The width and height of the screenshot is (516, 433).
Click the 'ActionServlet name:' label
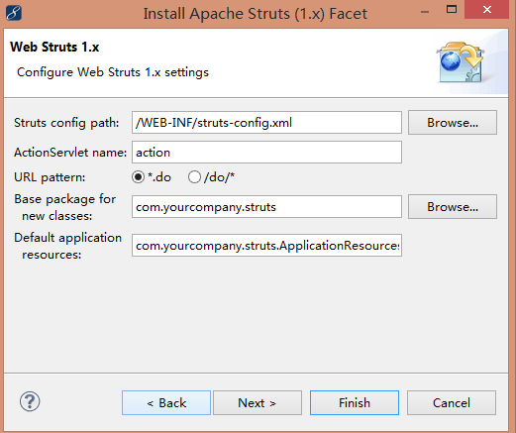[x=70, y=153]
